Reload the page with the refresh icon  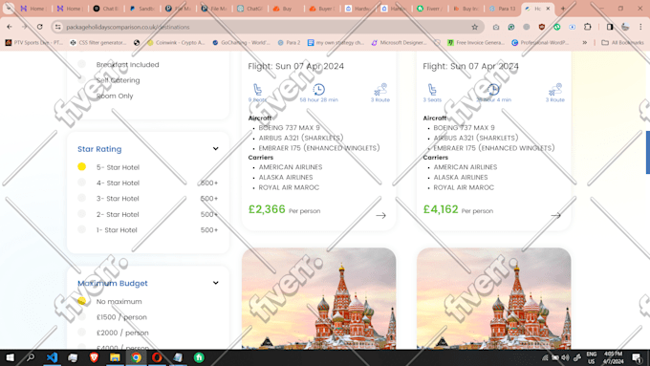coord(40,27)
